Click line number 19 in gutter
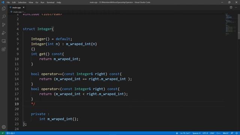The width and height of the screenshot is (240, 135). tap(16, 104)
